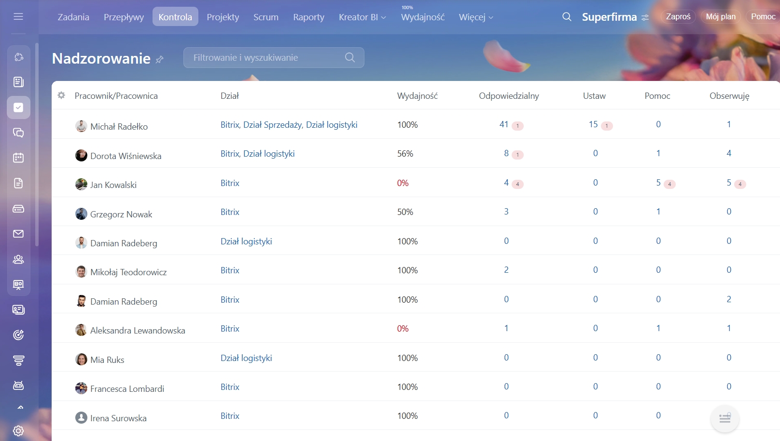This screenshot has width=780, height=441.
Task: Switch to the Scrum tab
Action: 266,17
